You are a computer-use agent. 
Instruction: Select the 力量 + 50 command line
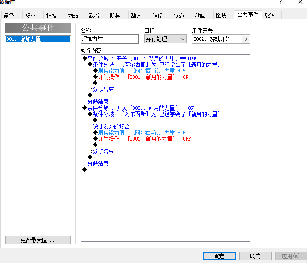141,71
